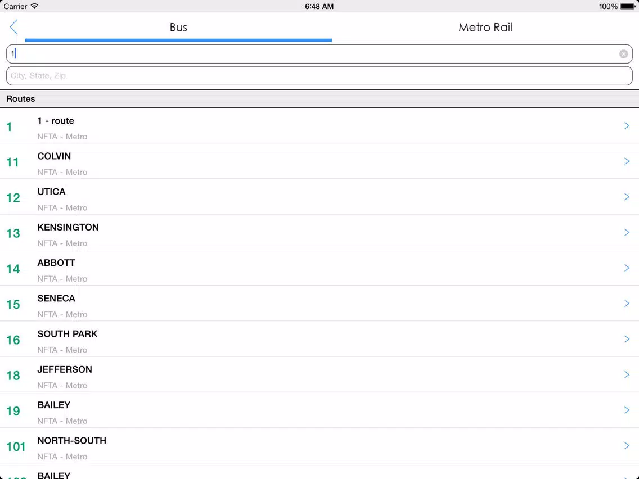
Task: Click the 6:48 AM clock
Action: 319,7
